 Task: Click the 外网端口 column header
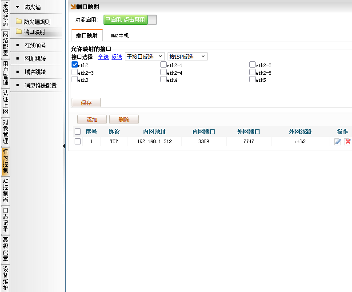click(x=249, y=132)
